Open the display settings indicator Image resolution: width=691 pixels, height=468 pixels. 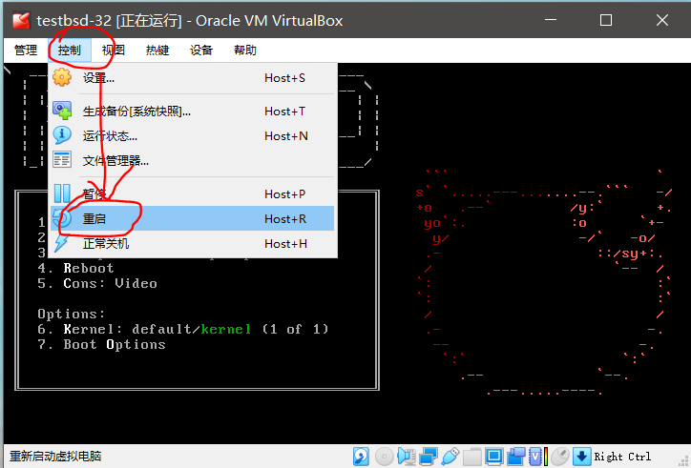click(x=494, y=457)
